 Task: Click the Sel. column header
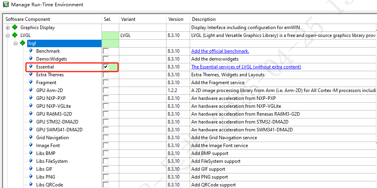tap(110, 19)
